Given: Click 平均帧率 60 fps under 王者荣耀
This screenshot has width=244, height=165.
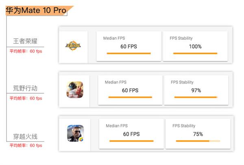Looking at the screenshot, I should tap(26, 51).
